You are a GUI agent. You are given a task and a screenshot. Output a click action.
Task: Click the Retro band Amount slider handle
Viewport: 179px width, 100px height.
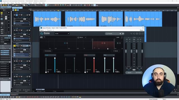coord(105,58)
